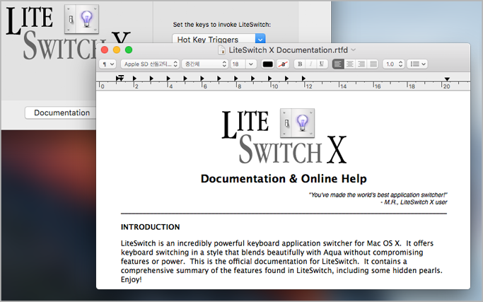
Task: Expand the font size dropdown arrow
Action: click(251, 64)
